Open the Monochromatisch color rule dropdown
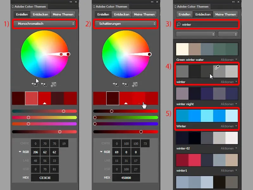 click(x=45, y=23)
